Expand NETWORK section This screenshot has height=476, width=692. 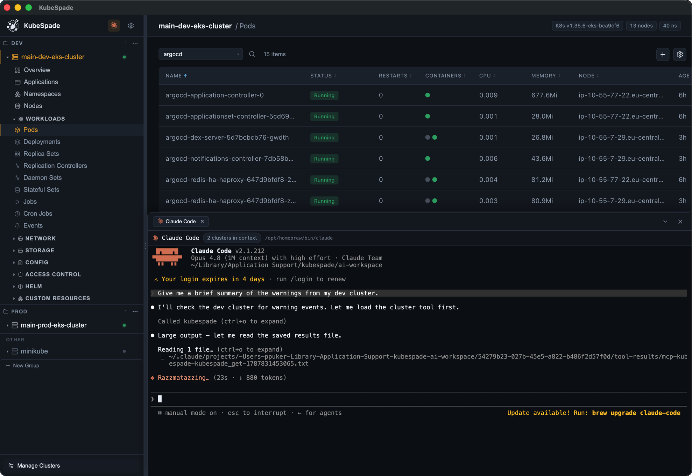(x=14, y=239)
